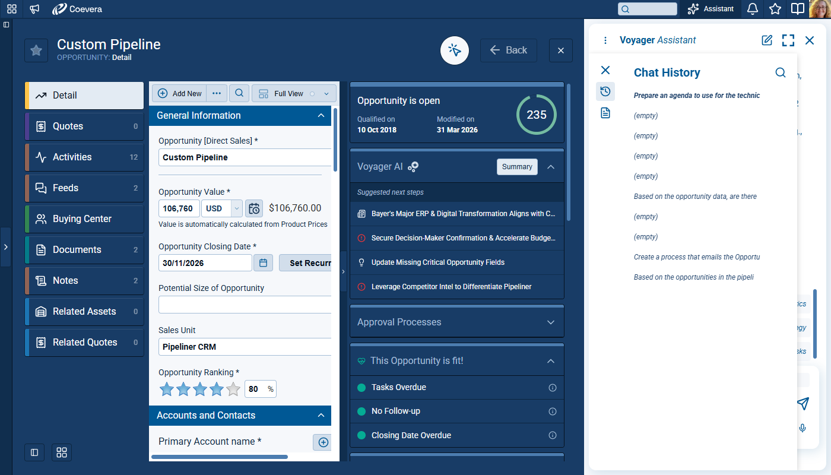This screenshot has width=831, height=475.
Task: Set ranking to the fifth star
Action: tap(233, 389)
